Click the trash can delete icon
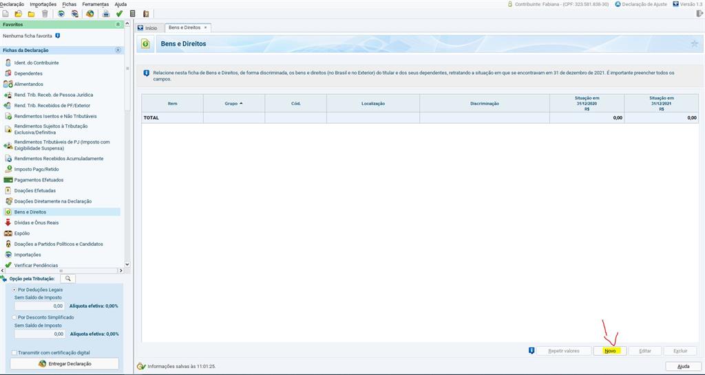705x375 pixels. pos(45,14)
